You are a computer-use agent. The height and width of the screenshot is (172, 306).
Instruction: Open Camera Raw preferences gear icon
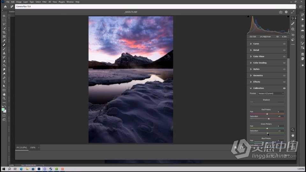coord(286,12)
